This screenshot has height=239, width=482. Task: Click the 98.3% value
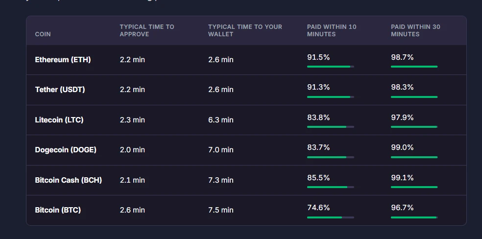(x=402, y=87)
